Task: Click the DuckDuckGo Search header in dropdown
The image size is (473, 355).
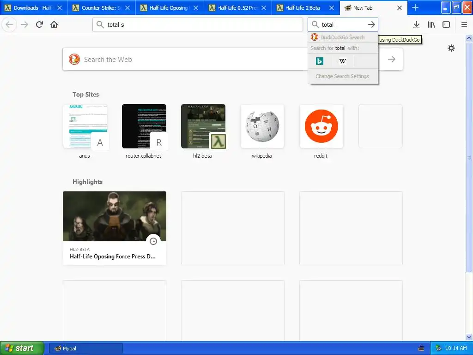Action: click(x=343, y=37)
